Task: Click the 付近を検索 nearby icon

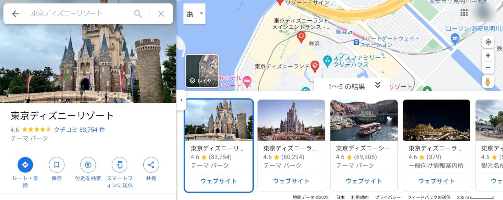Action: coord(88,165)
